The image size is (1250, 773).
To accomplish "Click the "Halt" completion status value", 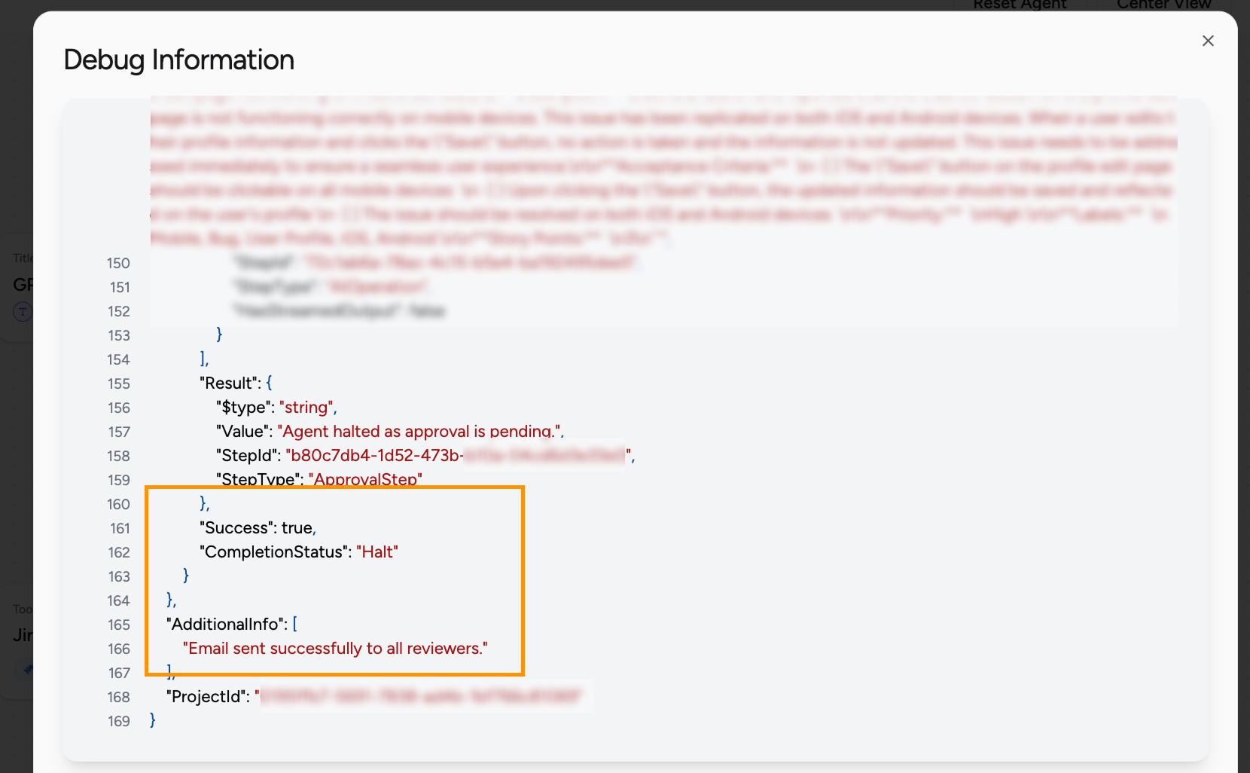I will coord(377,552).
